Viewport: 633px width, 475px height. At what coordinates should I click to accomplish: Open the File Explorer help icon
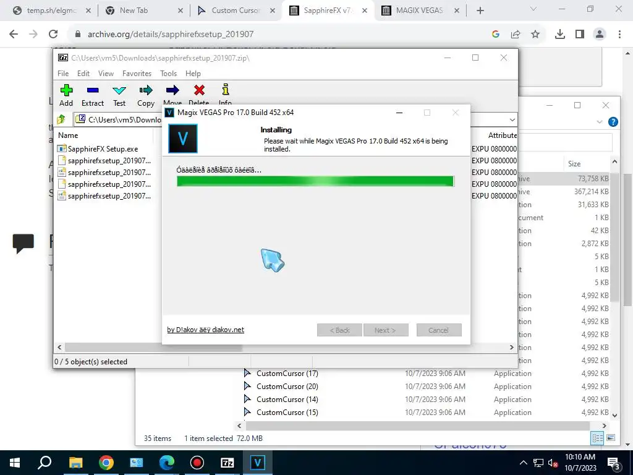click(613, 122)
